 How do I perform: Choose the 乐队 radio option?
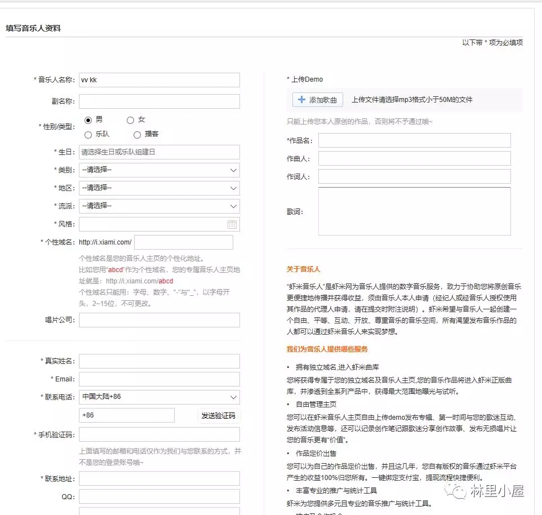coord(88,135)
